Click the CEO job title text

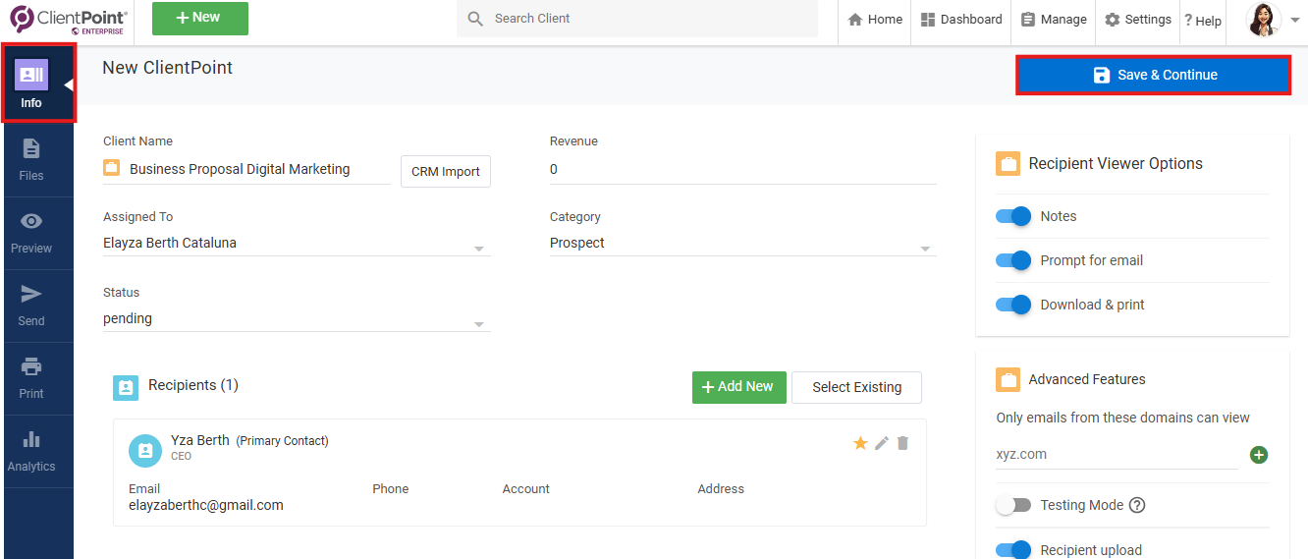[182, 457]
